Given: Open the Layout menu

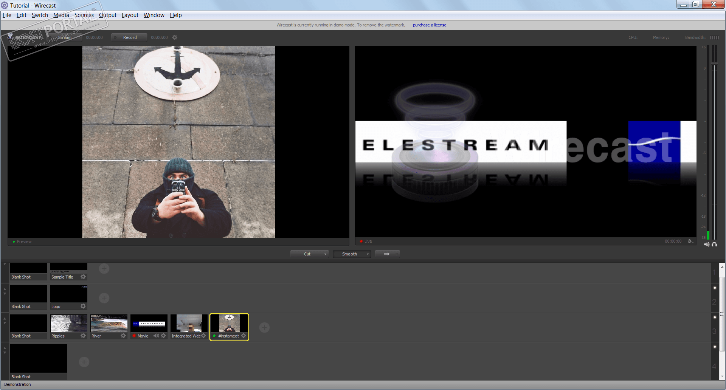Looking at the screenshot, I should point(130,15).
